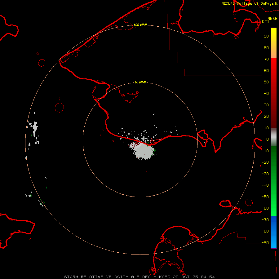Pick the gray zero-velocity color bar segment

tap(274, 137)
